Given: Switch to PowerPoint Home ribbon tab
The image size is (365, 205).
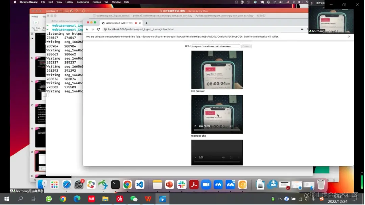Looking at the screenshot, I should pos(35,17).
